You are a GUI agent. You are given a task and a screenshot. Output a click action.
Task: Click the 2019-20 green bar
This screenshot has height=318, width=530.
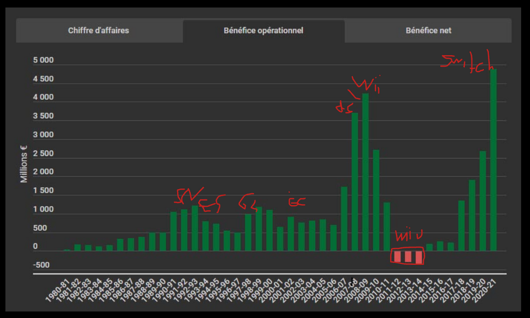(482, 201)
